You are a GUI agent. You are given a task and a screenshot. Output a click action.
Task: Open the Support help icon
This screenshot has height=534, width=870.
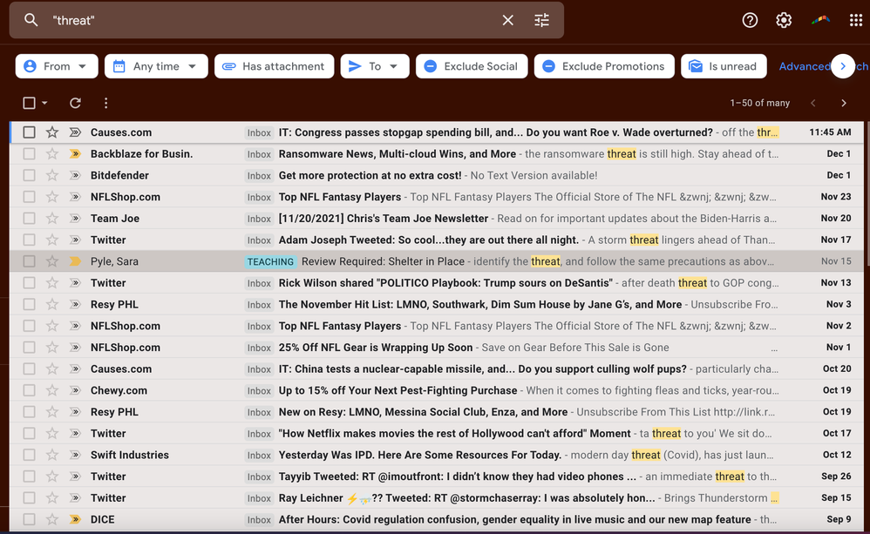tap(750, 21)
